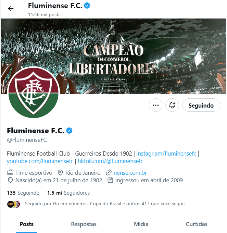This screenshot has width=227, height=233.
Task: Open the youtube.com/fluminensefc link
Action: pyautogui.click(x=40, y=161)
